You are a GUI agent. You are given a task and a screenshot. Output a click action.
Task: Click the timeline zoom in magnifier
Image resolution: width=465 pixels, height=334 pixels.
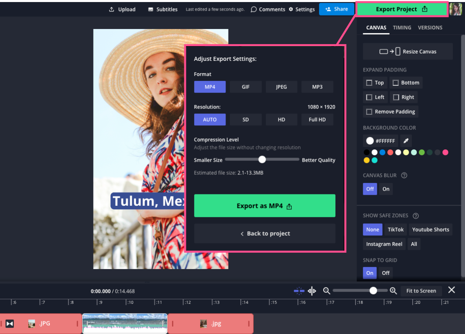coord(393,291)
